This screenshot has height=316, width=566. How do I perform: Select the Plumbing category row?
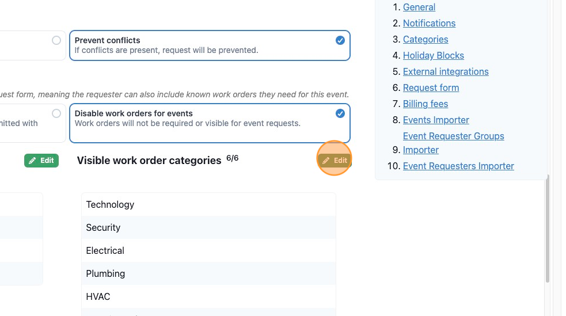(208, 273)
